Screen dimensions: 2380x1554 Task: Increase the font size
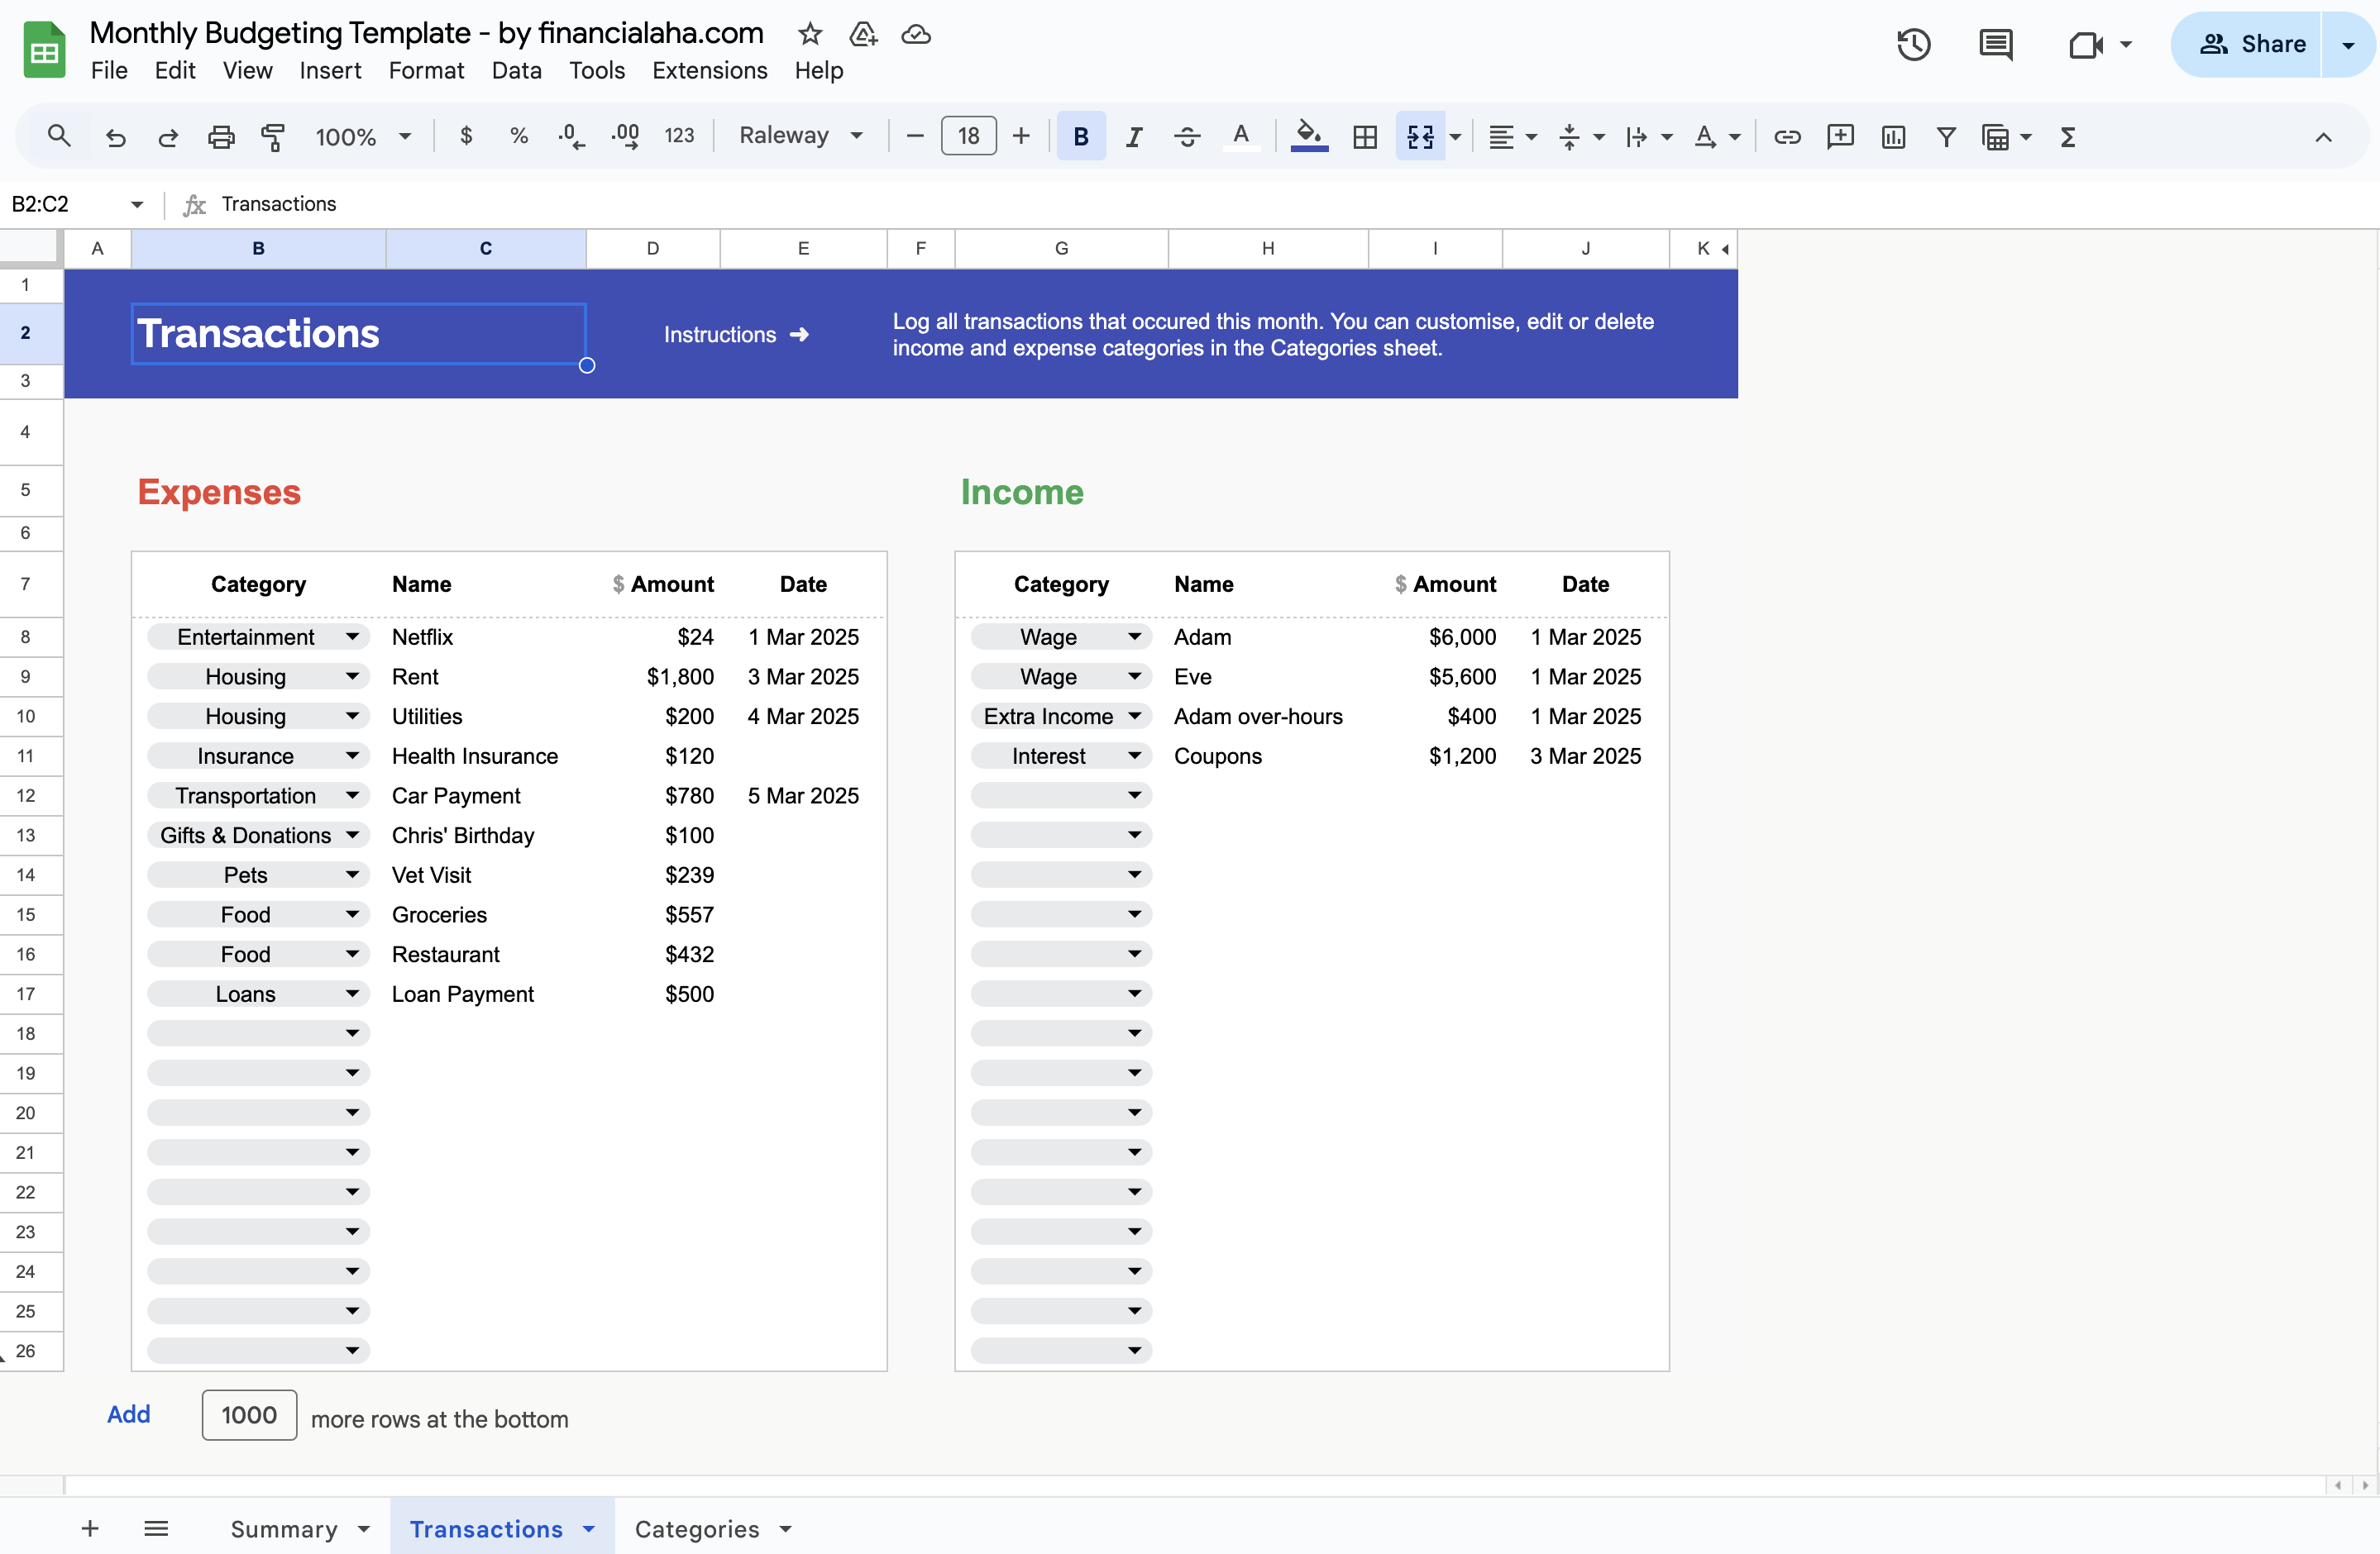1021,136
